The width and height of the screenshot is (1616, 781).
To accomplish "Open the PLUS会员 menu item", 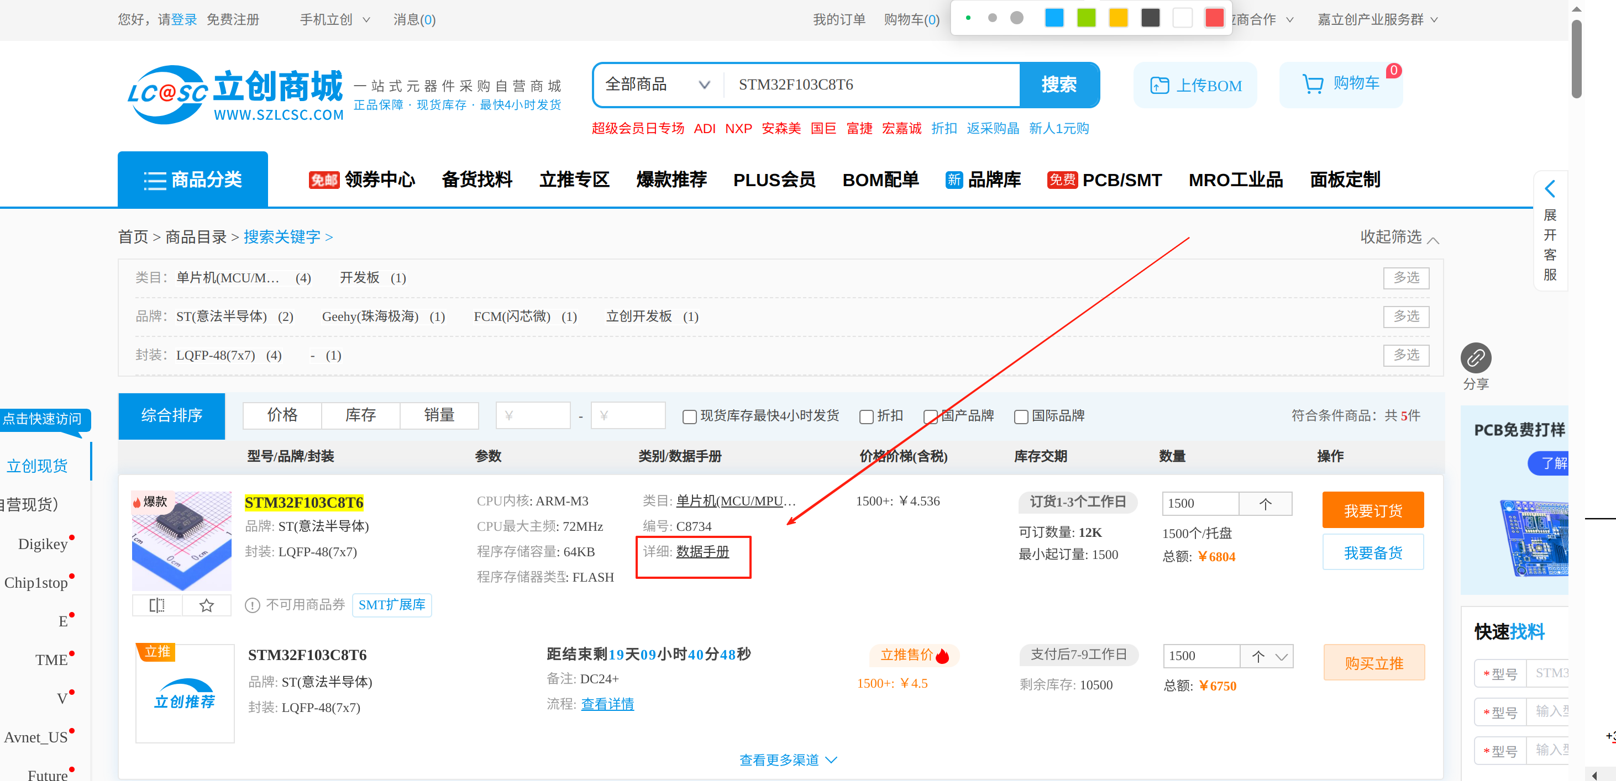I will tap(774, 180).
